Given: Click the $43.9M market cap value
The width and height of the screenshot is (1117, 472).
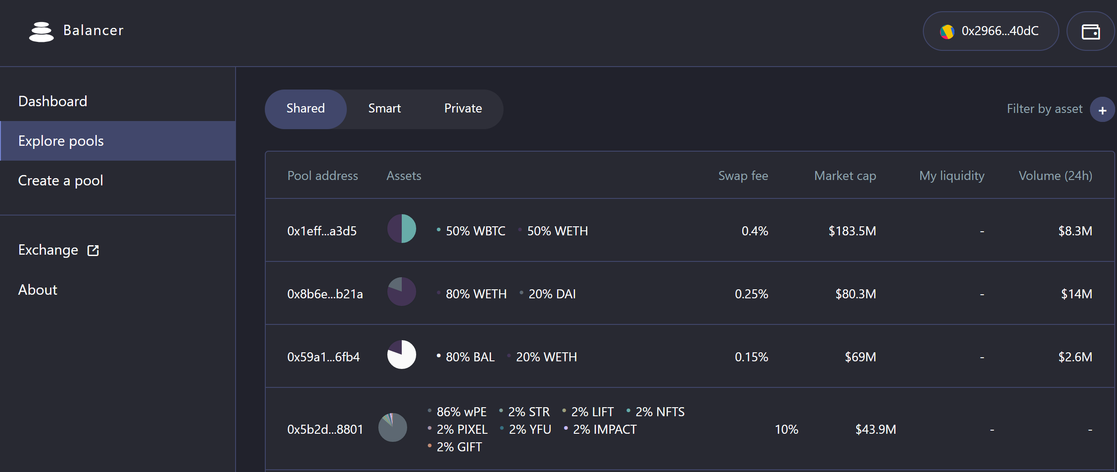Looking at the screenshot, I should coord(876,429).
